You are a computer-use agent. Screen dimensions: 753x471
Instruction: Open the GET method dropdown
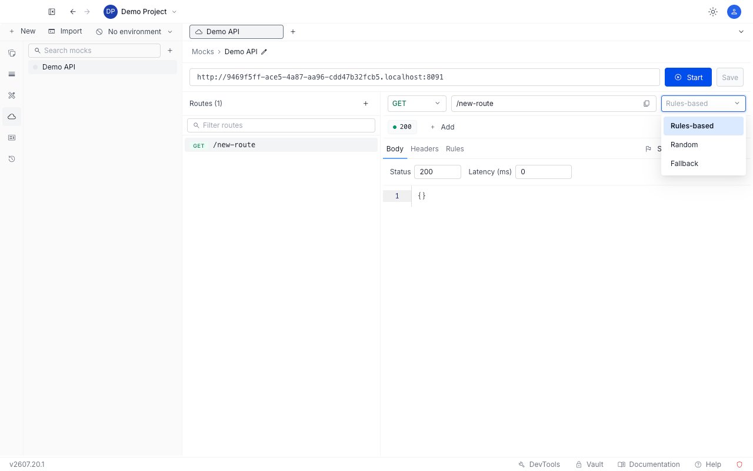point(417,104)
